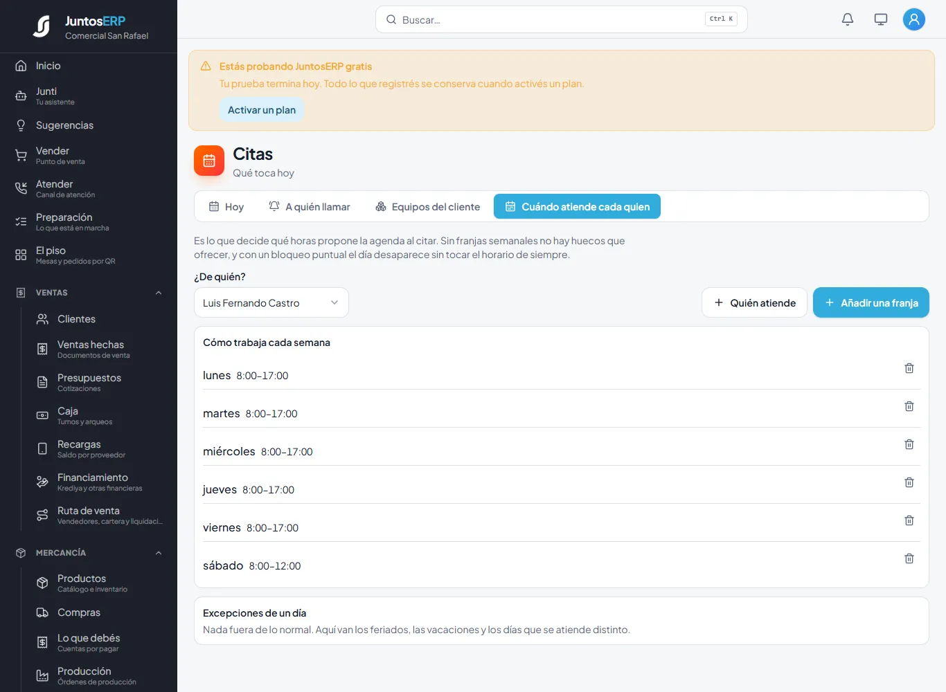946x692 pixels.
Task: Collapse the VENTAS section
Action: click(89, 293)
